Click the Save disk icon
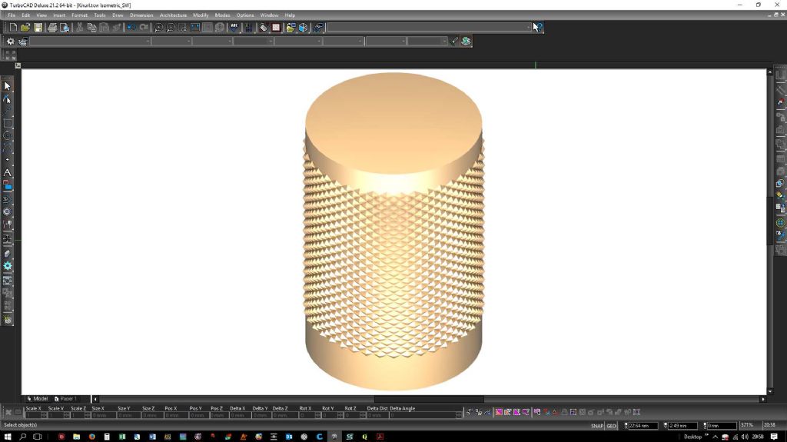 click(38, 28)
